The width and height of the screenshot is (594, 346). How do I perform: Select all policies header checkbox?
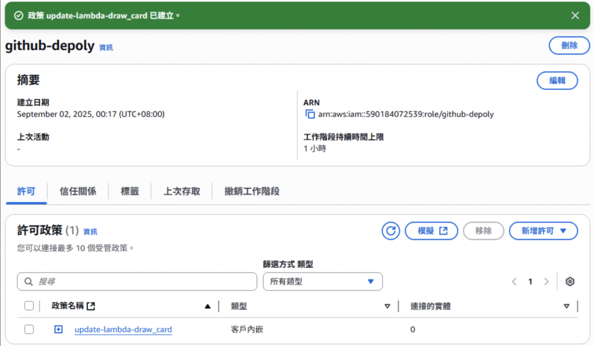click(x=29, y=306)
